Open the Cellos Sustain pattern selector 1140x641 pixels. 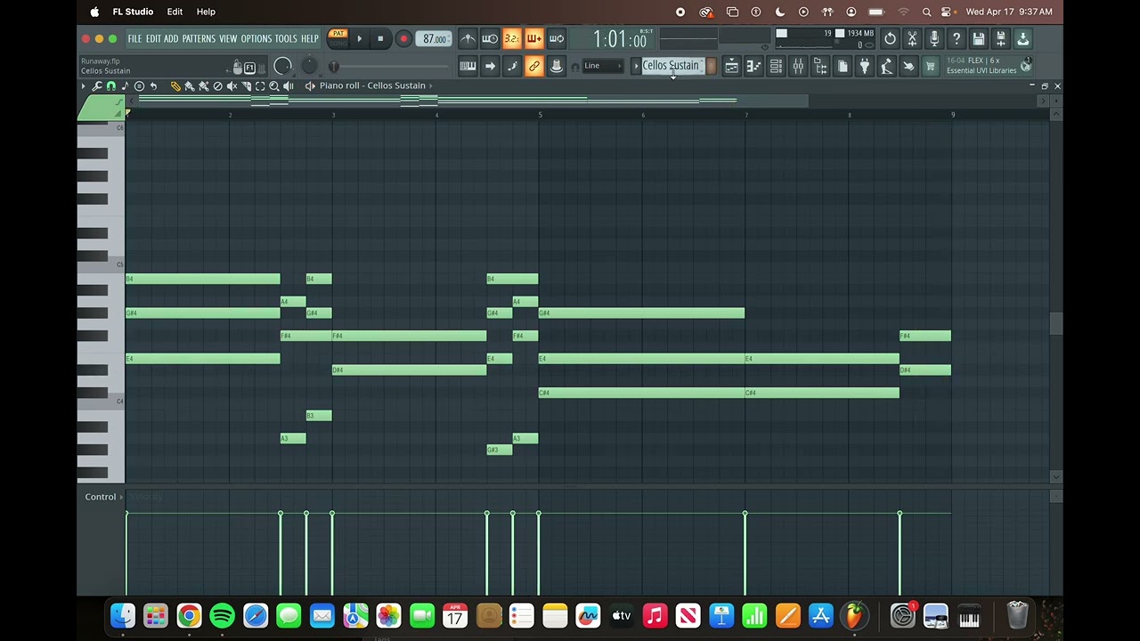pyautogui.click(x=672, y=66)
